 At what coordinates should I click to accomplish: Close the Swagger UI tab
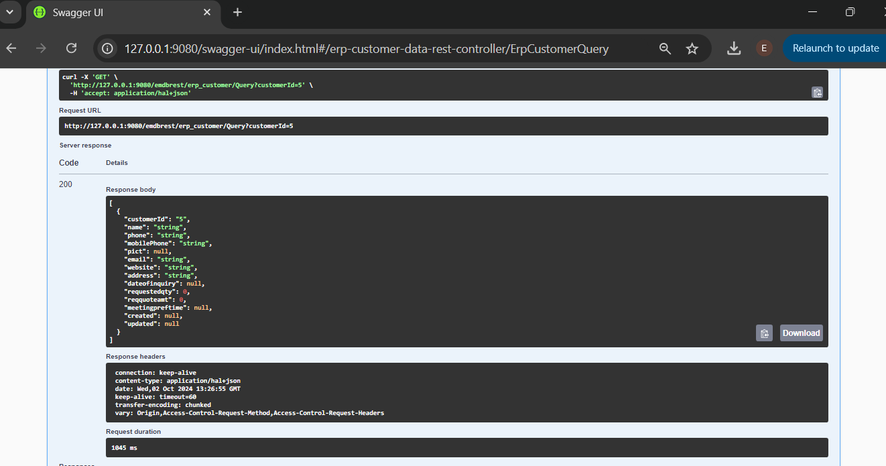coord(207,13)
